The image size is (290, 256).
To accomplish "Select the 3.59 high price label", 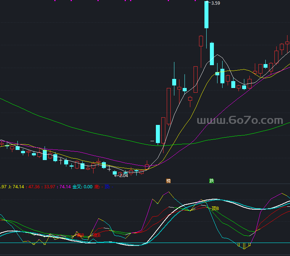I will (216, 3).
